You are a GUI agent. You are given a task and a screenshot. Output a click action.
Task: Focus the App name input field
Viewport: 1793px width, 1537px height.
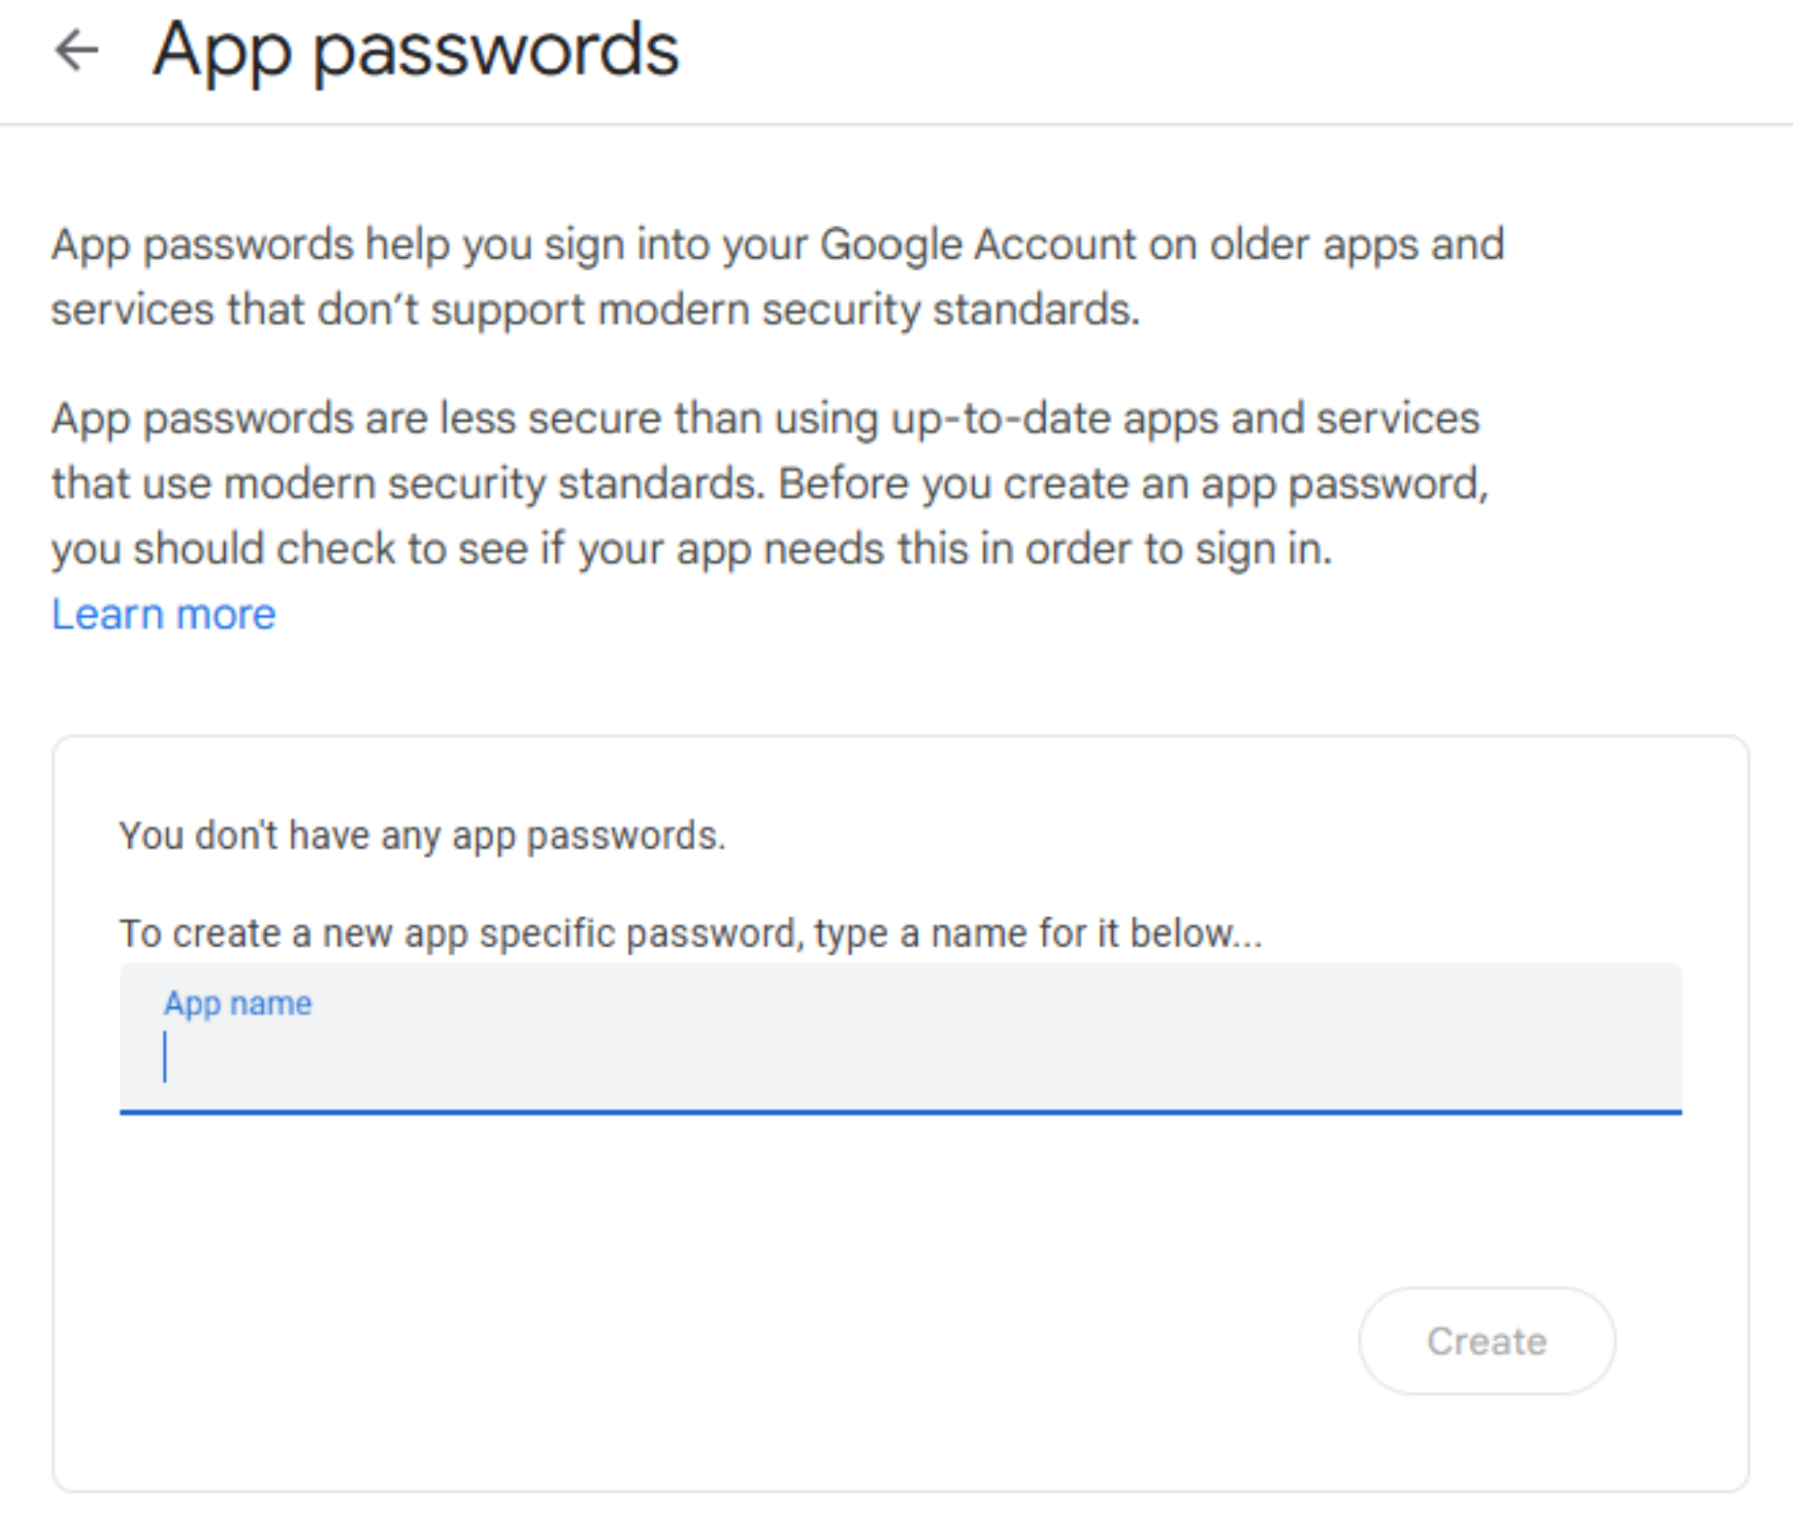[900, 1055]
